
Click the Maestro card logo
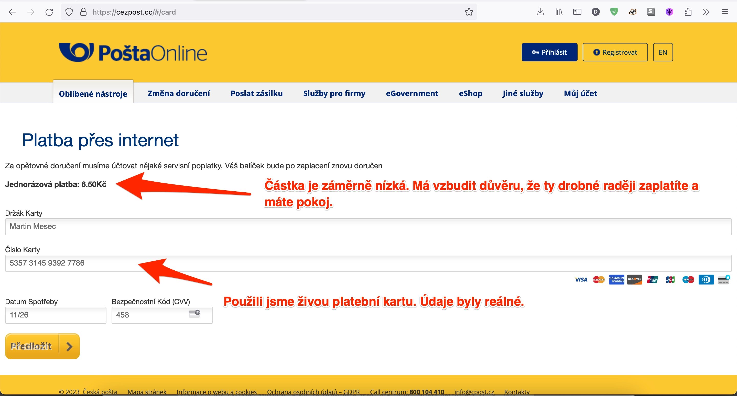point(688,280)
